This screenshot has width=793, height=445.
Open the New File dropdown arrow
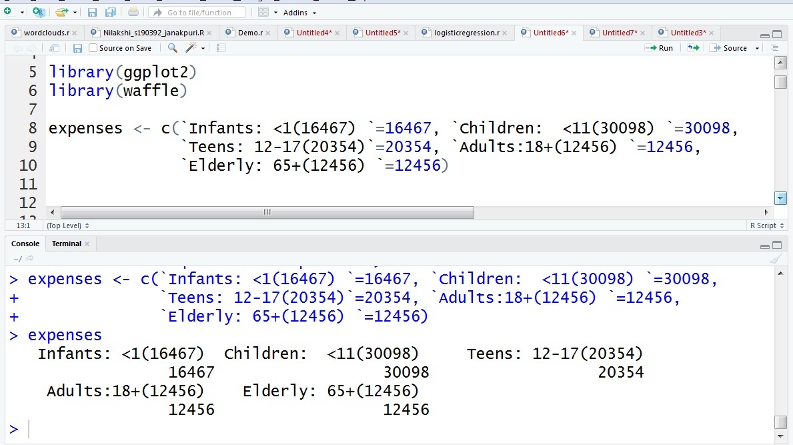point(22,13)
